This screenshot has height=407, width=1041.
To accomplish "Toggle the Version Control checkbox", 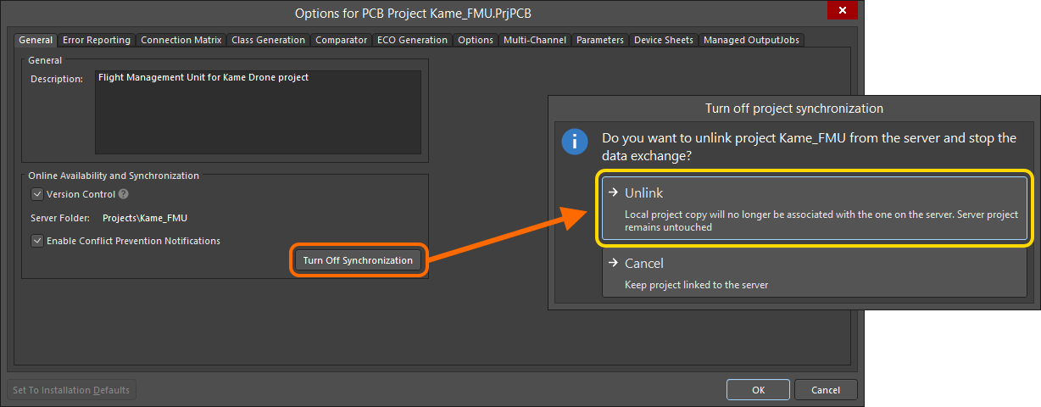I will coord(37,194).
